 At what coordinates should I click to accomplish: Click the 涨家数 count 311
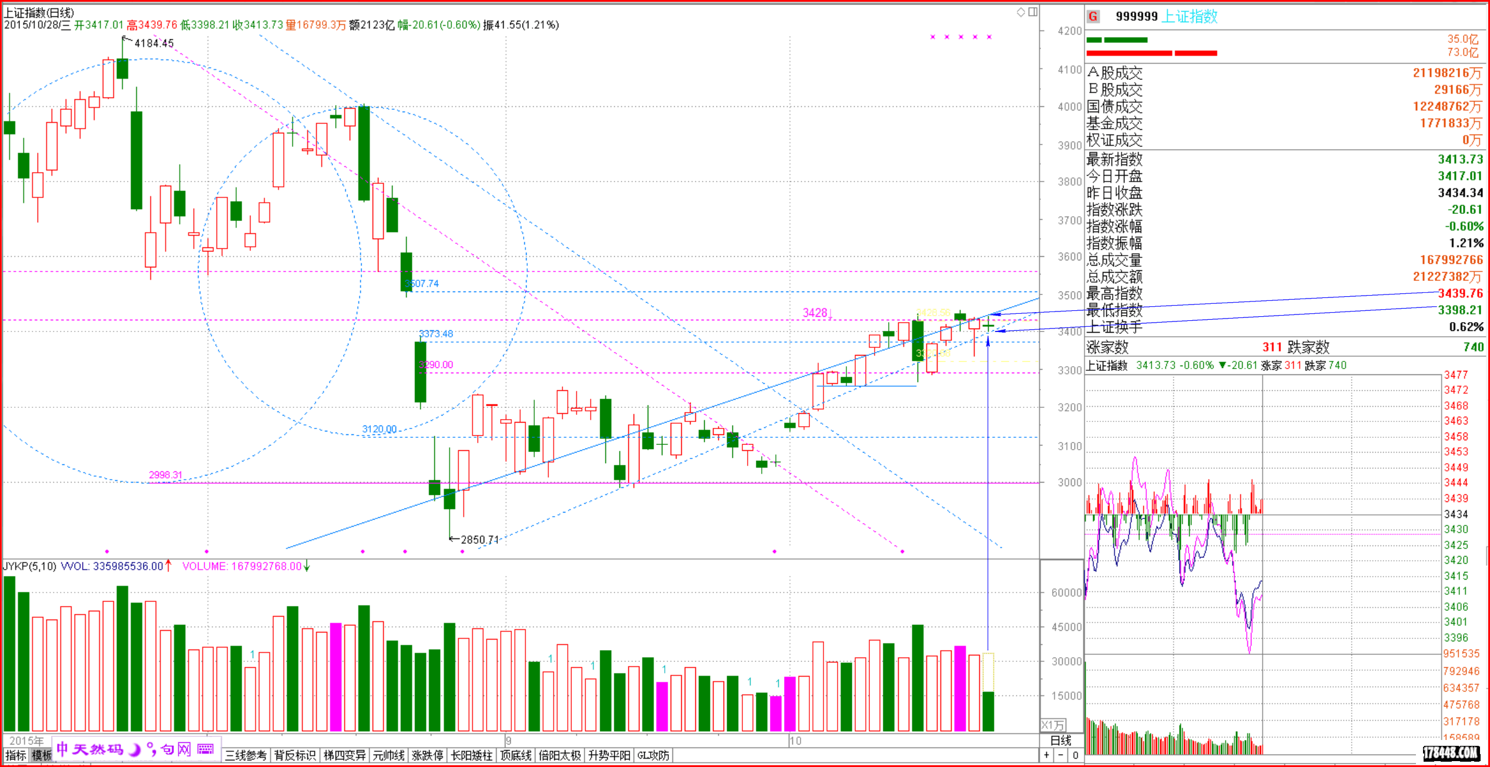click(x=1272, y=347)
